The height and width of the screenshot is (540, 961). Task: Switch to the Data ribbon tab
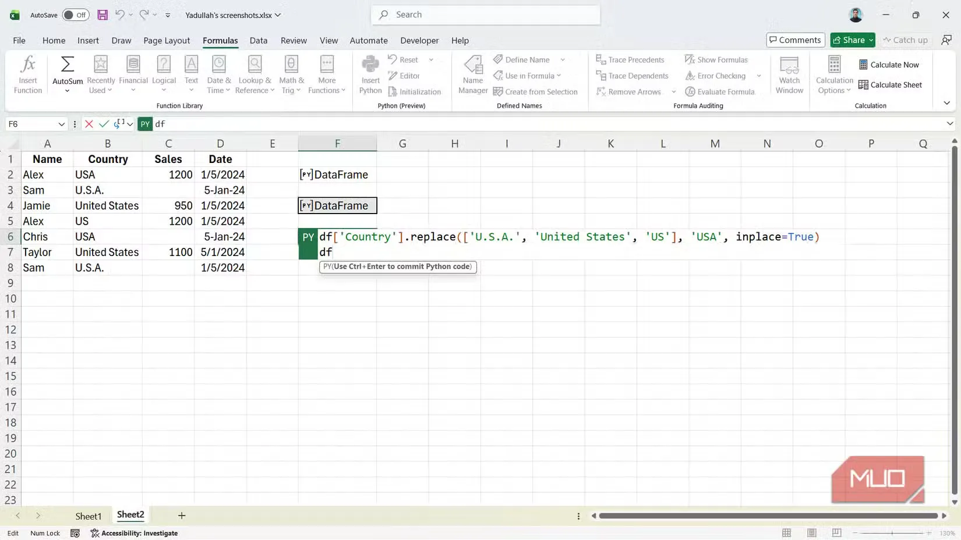[258, 40]
